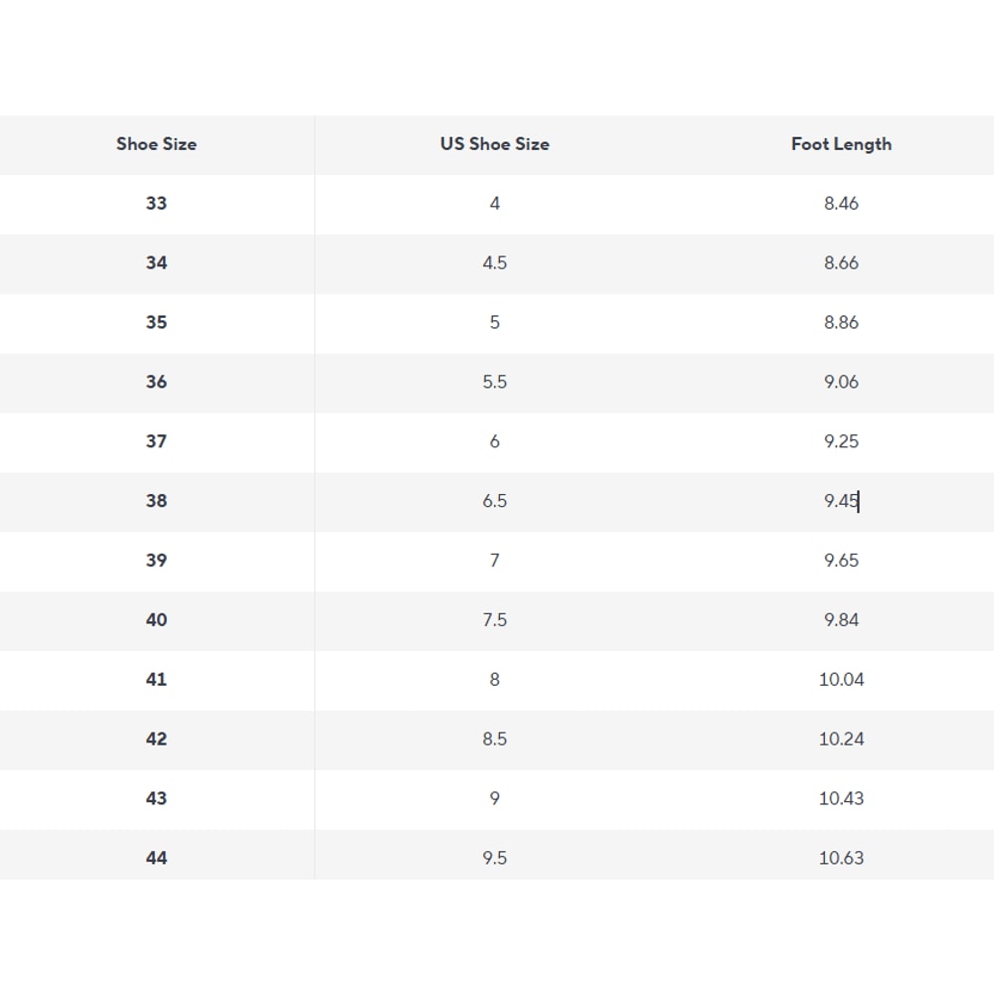Place cursor in the 9.45 foot length cell
Viewport: 994px width, 994px height.
point(841,501)
